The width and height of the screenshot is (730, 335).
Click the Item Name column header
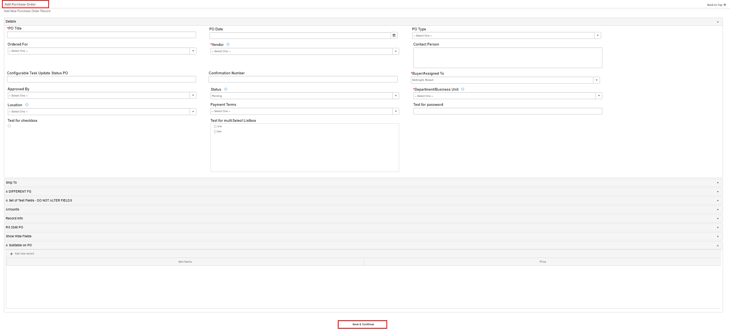tap(185, 262)
